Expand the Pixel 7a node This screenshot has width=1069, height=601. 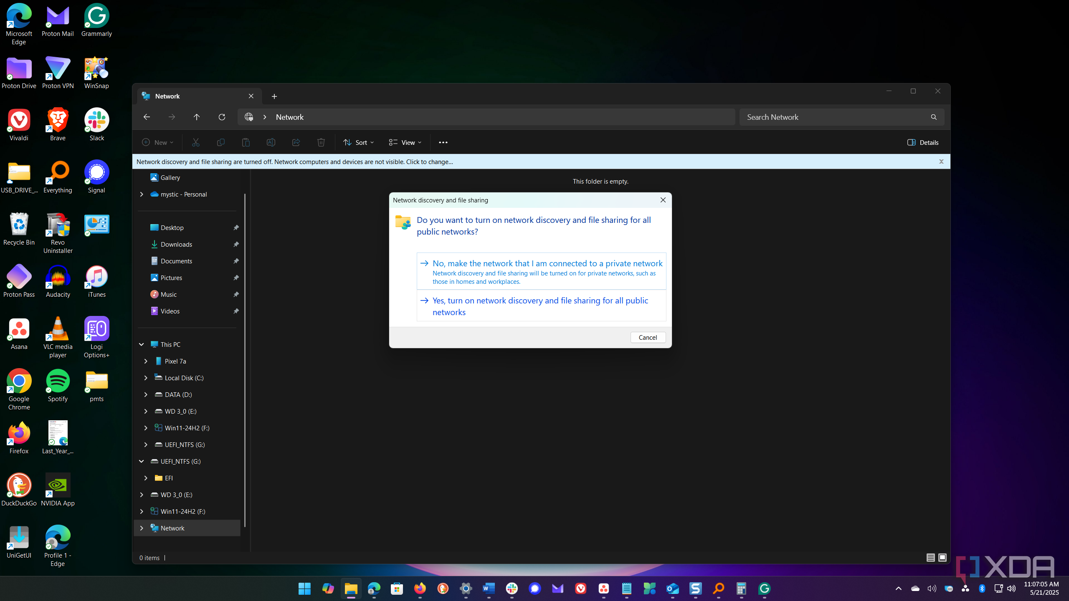click(x=146, y=361)
